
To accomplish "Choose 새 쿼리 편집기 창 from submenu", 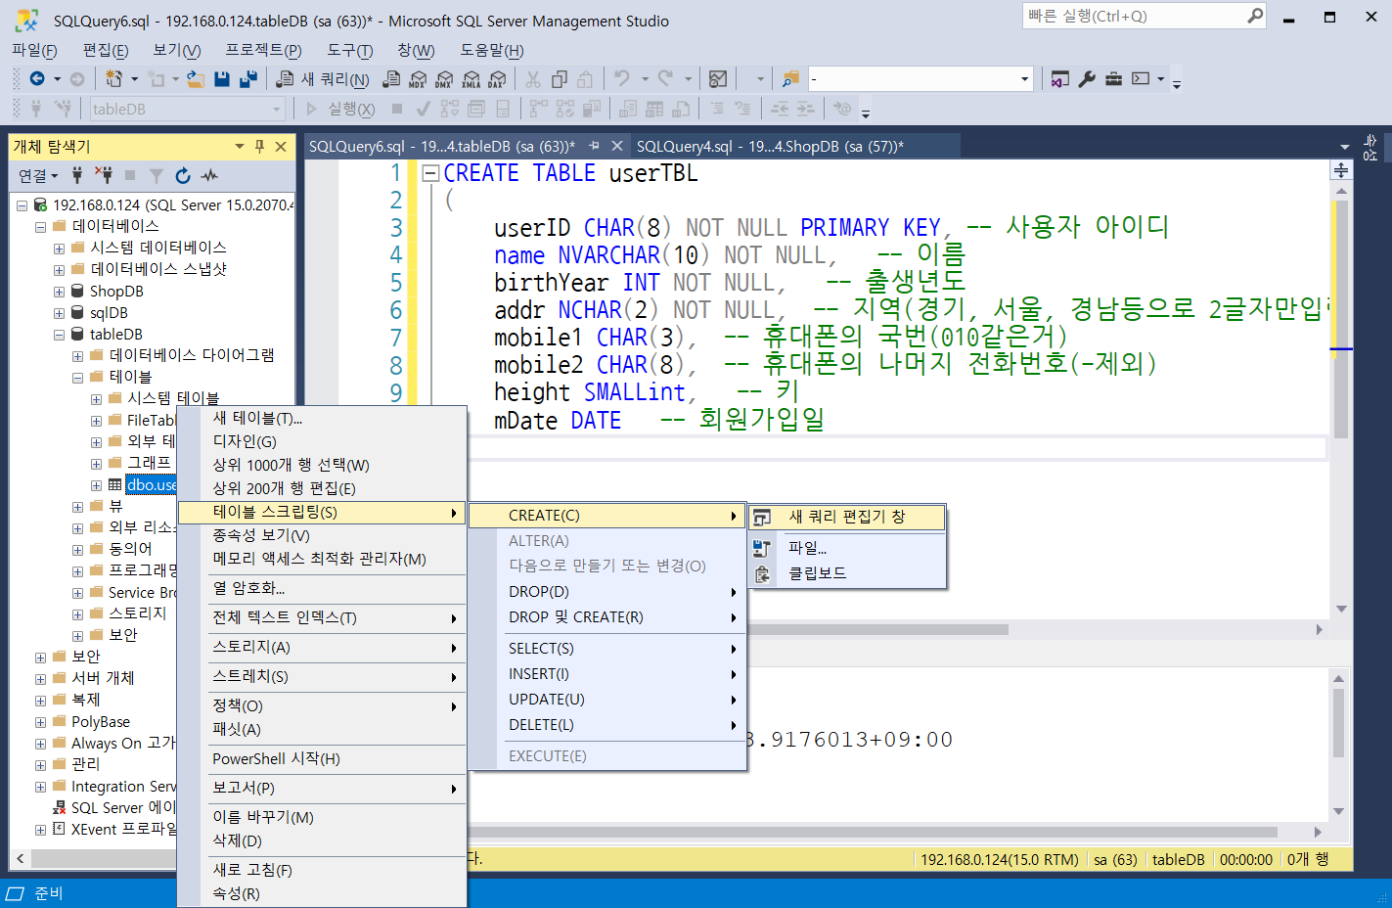I will pos(847,517).
